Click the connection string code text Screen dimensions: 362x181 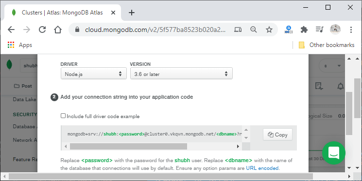pyautogui.click(x=155, y=134)
